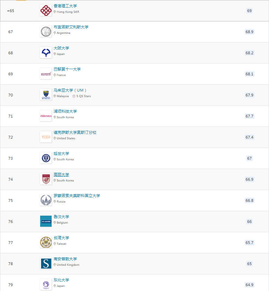Open the 布宜诺斯艾利斯大学 link

tap(71, 27)
